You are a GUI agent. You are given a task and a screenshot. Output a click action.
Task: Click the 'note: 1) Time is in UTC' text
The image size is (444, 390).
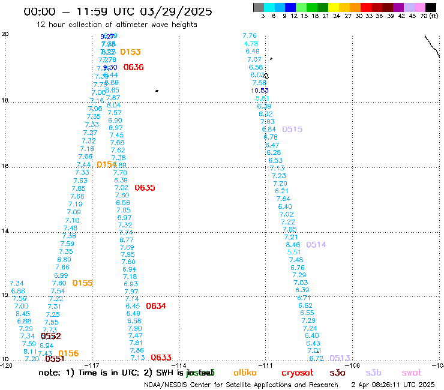[88, 373]
